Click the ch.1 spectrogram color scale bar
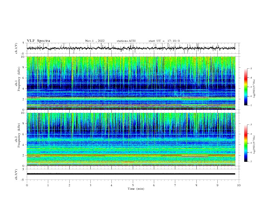 pos(246,87)
